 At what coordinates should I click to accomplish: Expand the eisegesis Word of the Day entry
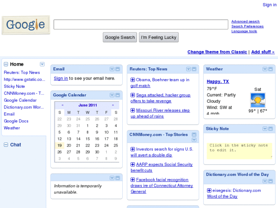[x=209, y=190]
